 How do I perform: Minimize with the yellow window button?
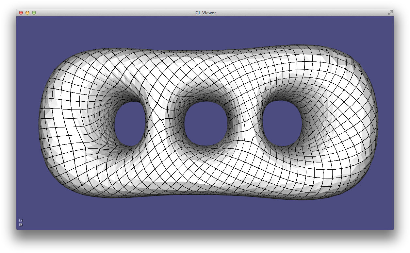coord(27,13)
